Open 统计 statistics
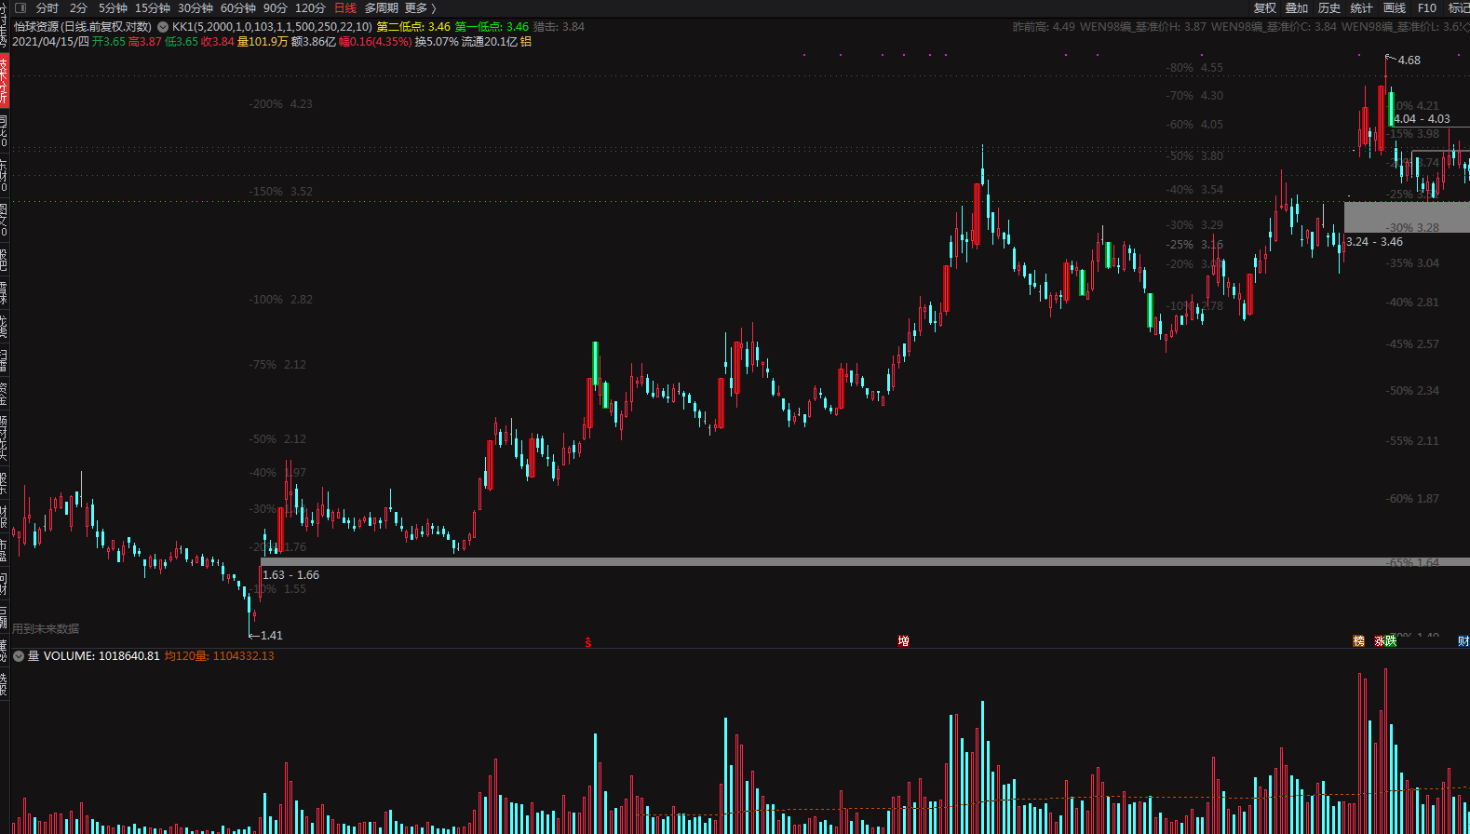1470x834 pixels. tap(1362, 7)
